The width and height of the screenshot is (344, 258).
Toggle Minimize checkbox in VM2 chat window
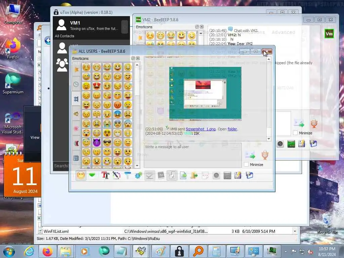(295, 133)
